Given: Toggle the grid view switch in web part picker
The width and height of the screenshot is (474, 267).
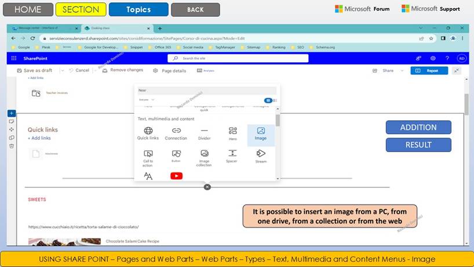Looking at the screenshot, I should (x=268, y=100).
